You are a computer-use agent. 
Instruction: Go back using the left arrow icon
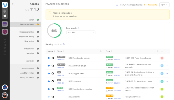pos(13,4)
